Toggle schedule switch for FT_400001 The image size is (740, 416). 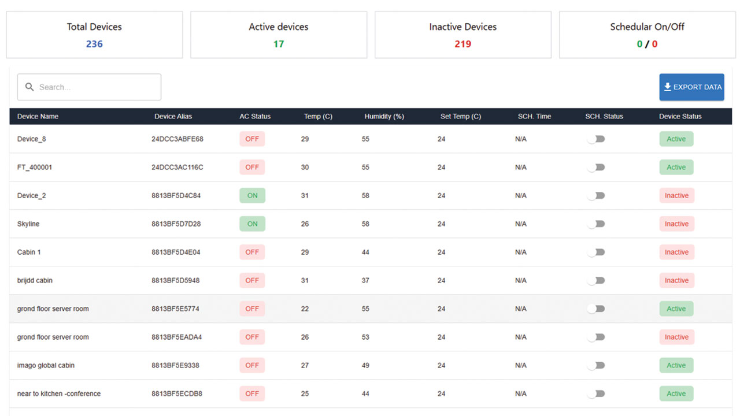[x=596, y=168]
